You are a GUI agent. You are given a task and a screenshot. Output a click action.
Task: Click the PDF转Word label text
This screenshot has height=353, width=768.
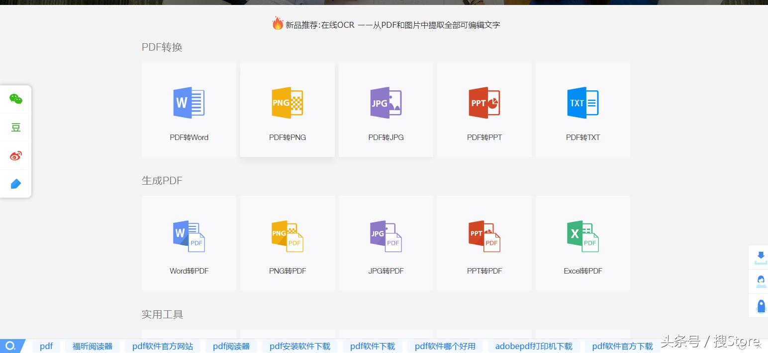point(189,138)
